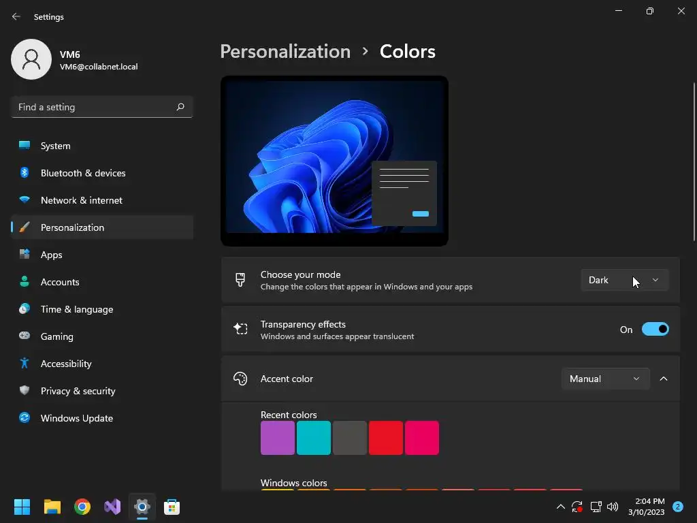This screenshot has width=697, height=523.
Task: Click the Settings gear taskbar icon
Action: [142, 507]
